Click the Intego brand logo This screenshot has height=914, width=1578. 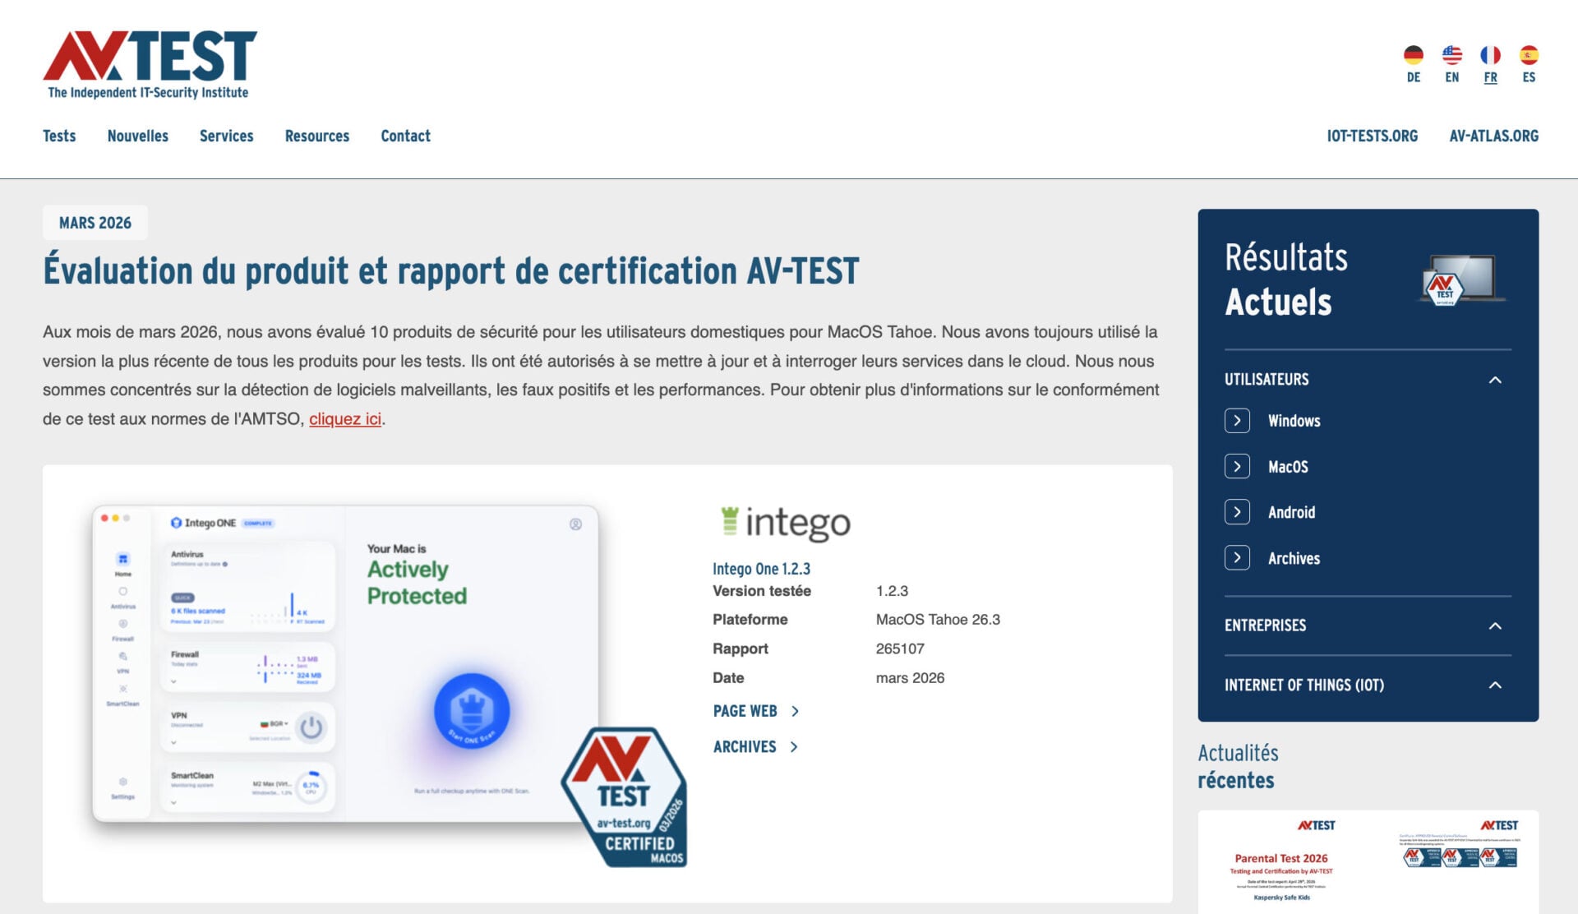pos(785,524)
